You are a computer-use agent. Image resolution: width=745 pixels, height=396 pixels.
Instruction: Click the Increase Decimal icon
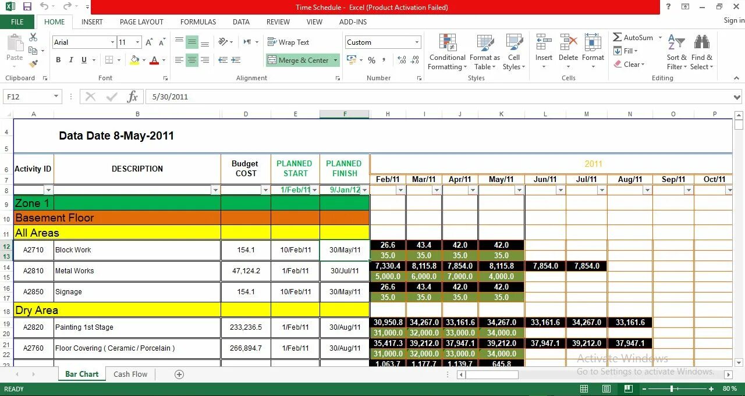tap(402, 59)
